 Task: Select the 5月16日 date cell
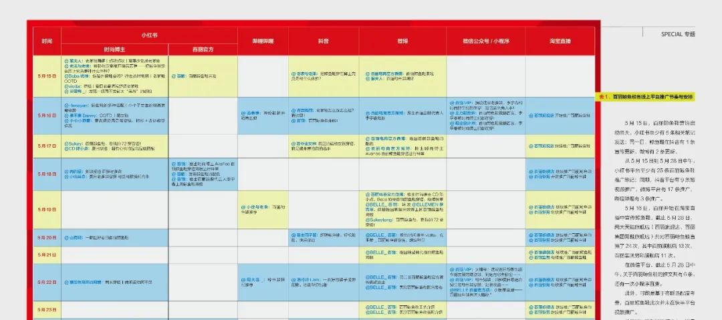pos(47,116)
